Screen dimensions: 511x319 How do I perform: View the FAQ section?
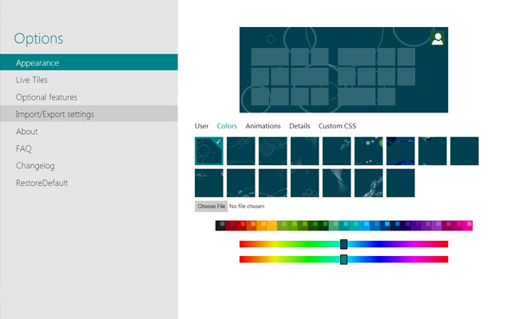coord(89,148)
